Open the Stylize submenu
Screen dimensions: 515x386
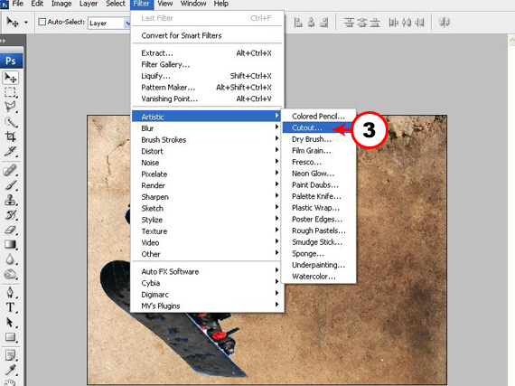point(206,220)
